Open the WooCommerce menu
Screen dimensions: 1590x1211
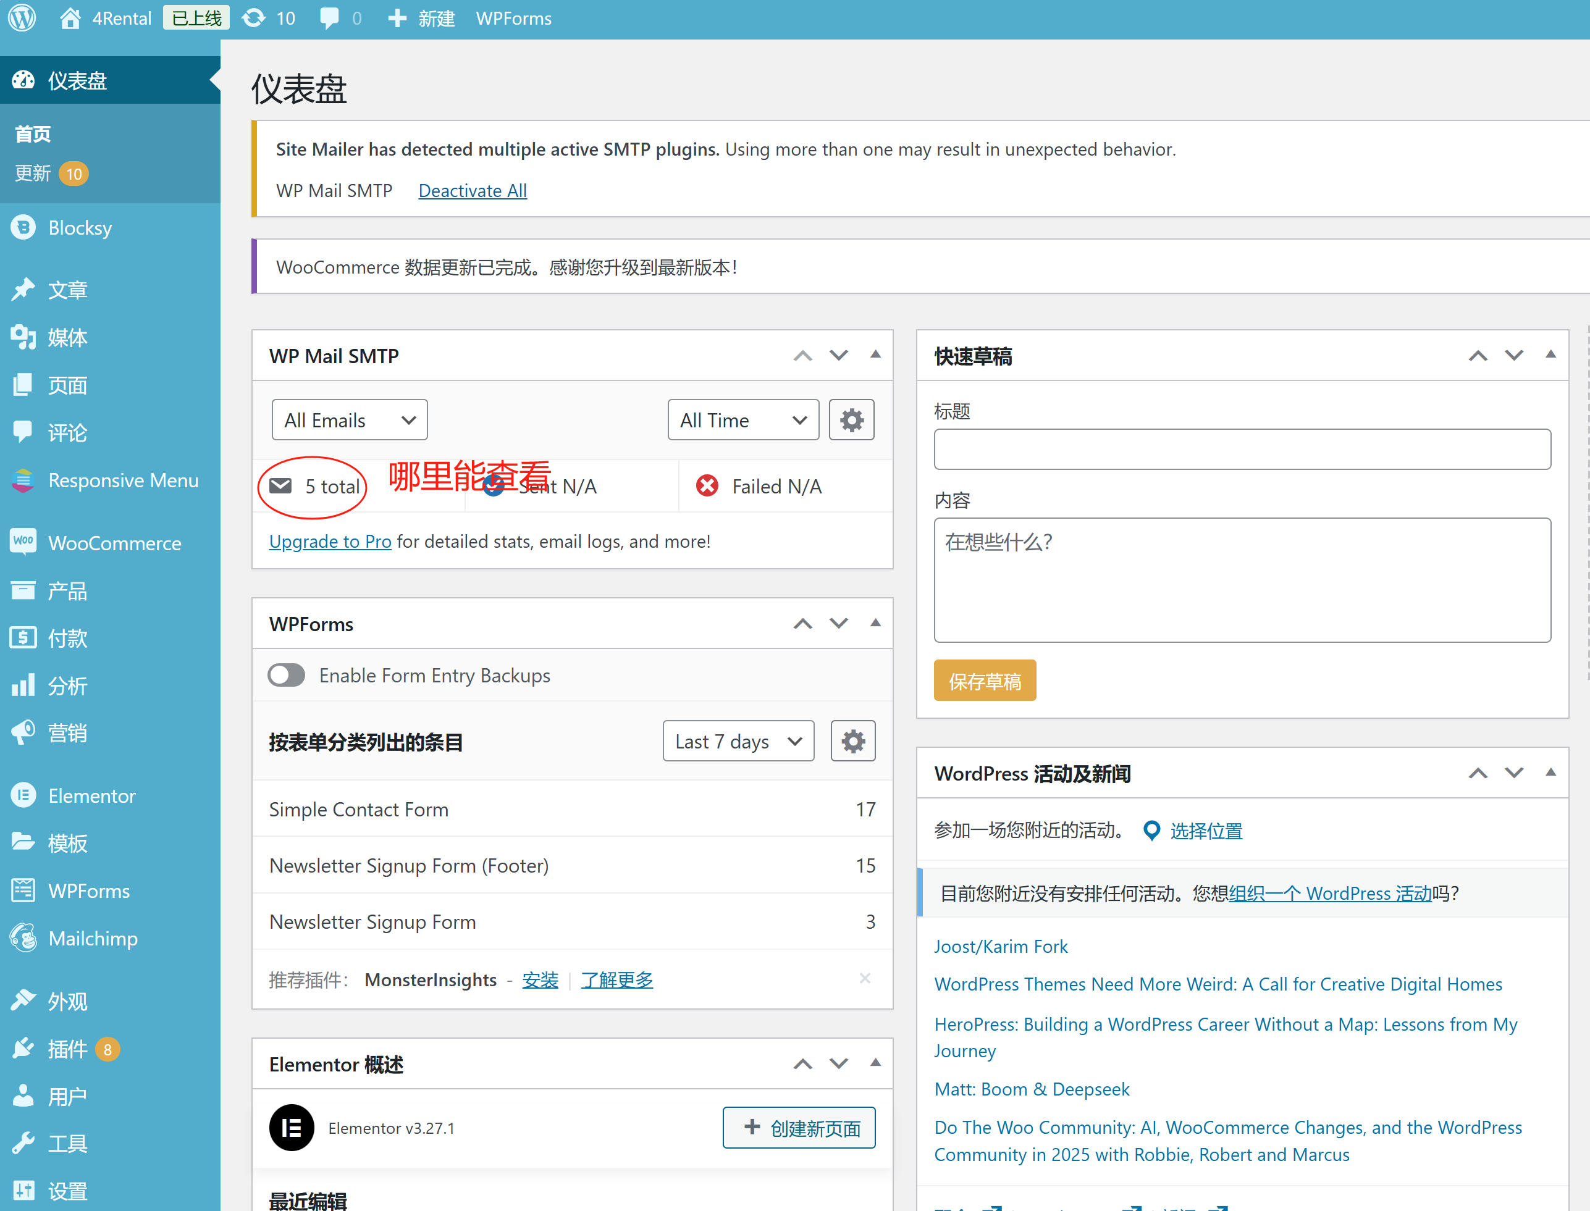coord(111,543)
